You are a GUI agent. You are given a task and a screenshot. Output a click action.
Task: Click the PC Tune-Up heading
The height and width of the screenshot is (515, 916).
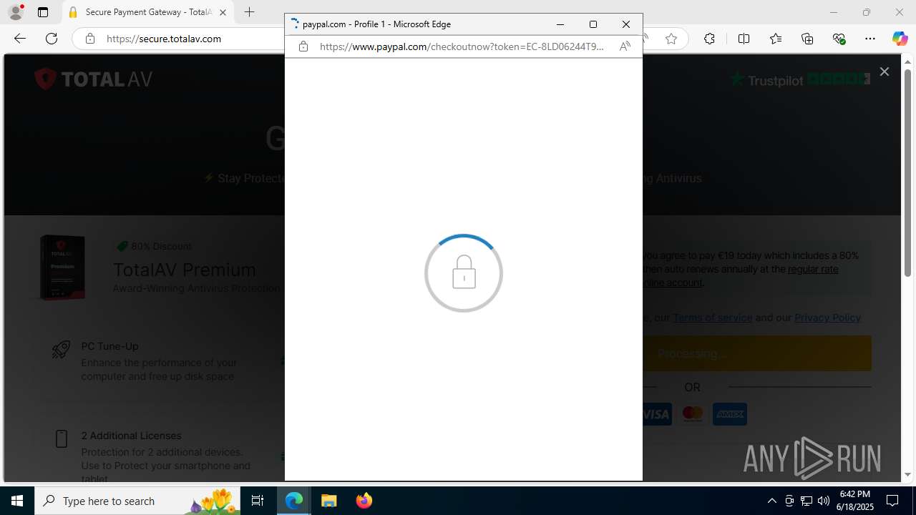click(109, 346)
